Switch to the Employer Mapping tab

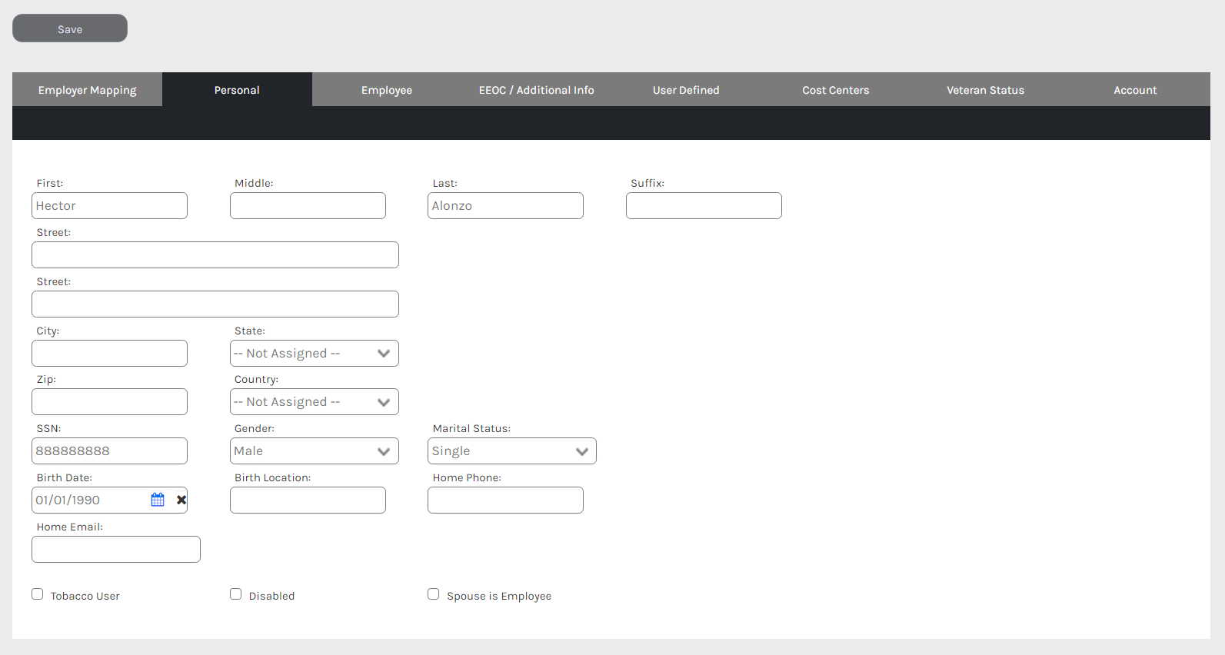click(x=87, y=89)
